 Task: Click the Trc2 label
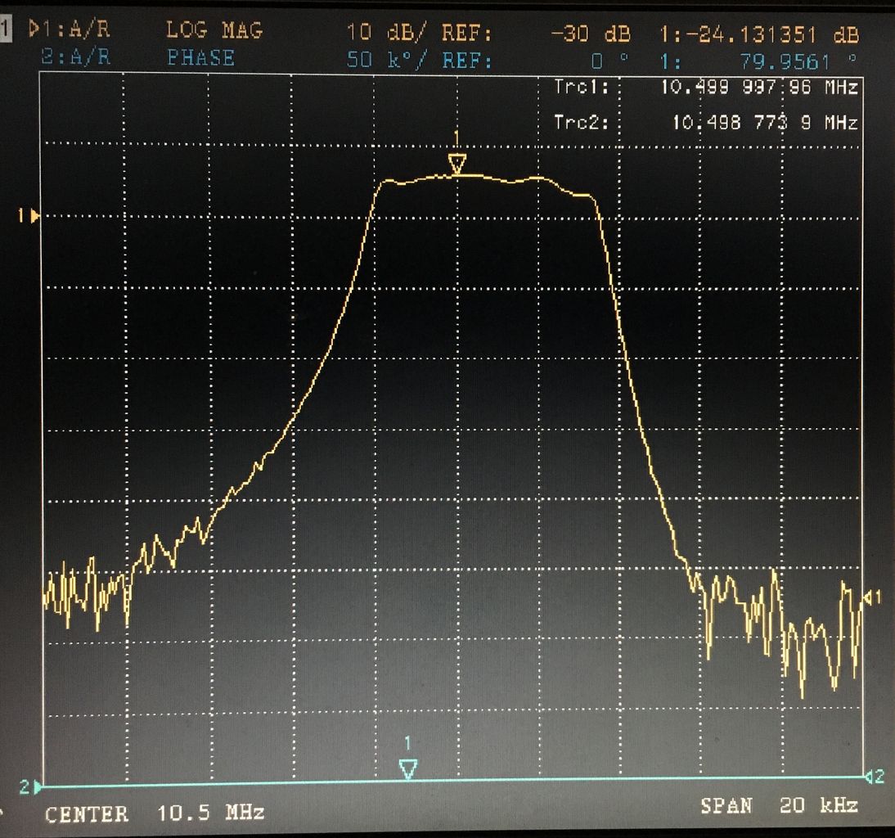(x=581, y=122)
